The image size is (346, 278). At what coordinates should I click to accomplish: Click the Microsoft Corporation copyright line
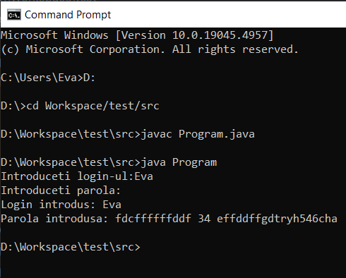150,49
